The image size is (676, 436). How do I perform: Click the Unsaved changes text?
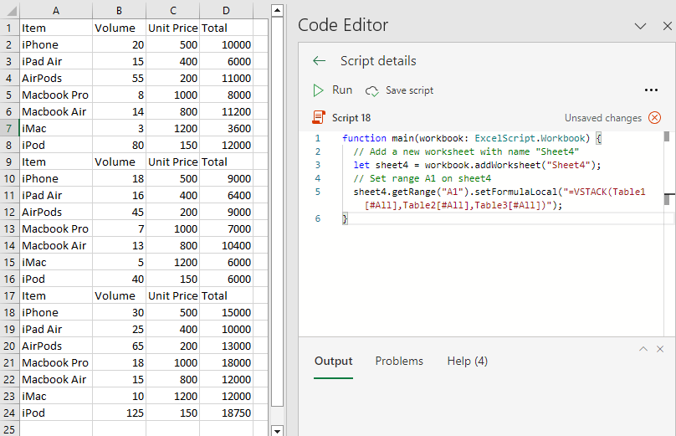[x=603, y=118]
